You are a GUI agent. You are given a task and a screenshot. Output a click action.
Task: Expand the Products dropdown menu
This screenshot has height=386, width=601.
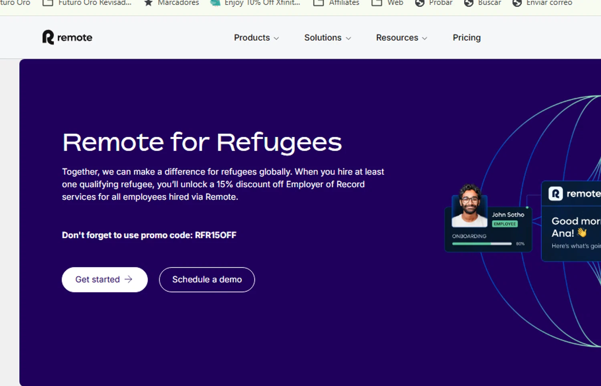click(256, 38)
